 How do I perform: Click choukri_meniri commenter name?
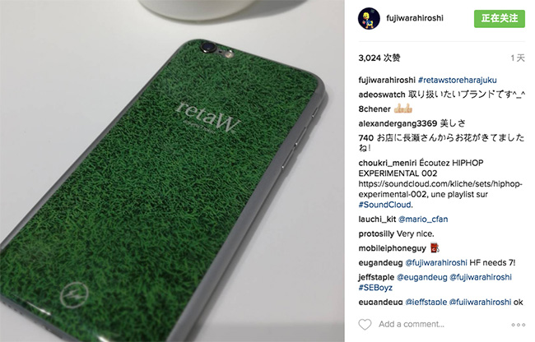[388, 163]
